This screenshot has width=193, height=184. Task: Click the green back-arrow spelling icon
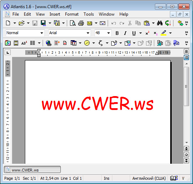pos(168,23)
